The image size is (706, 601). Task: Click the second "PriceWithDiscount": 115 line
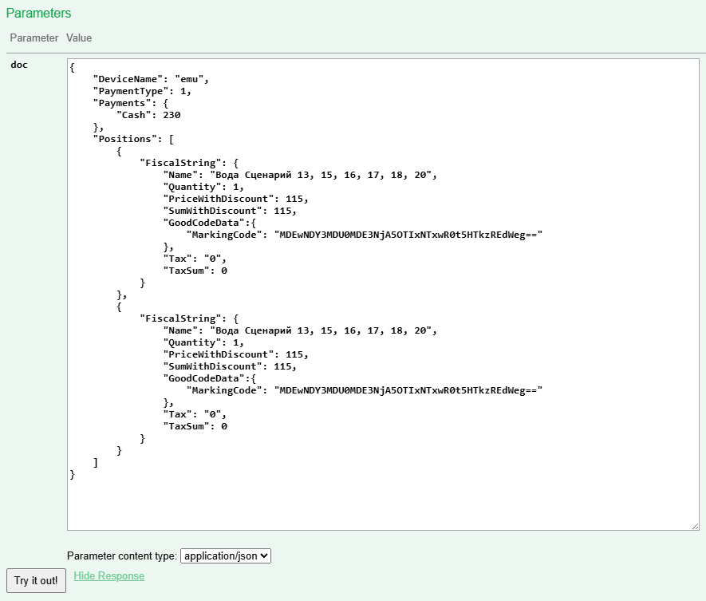tap(235, 354)
